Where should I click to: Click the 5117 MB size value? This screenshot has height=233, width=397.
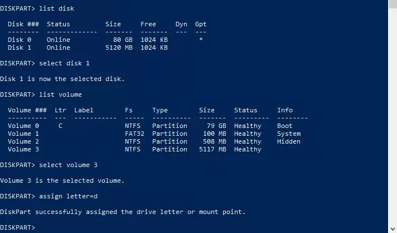212,149
